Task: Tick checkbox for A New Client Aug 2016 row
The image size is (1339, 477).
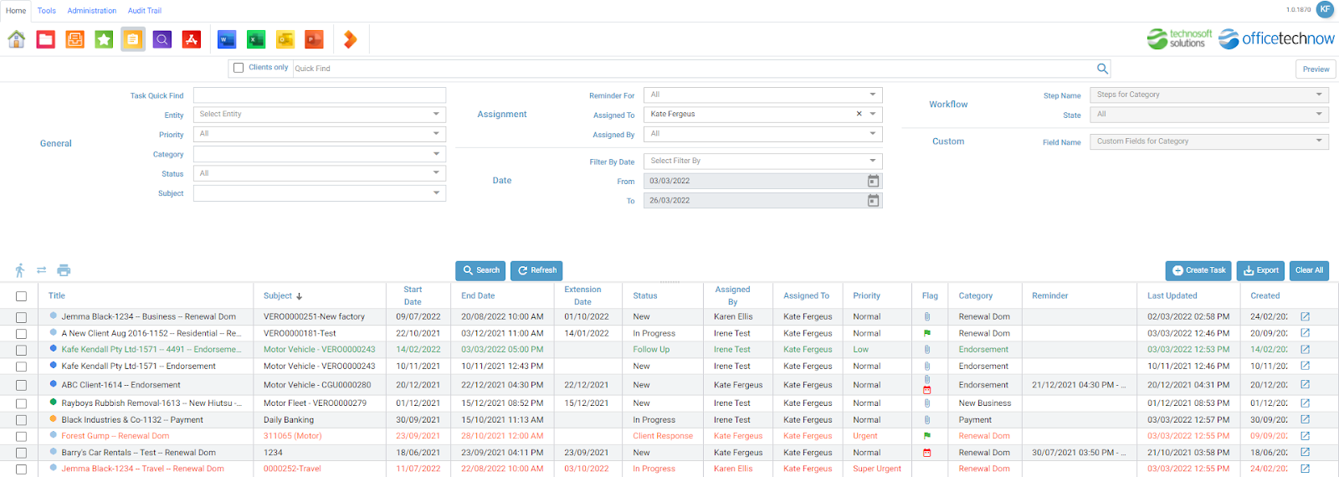Action: tap(21, 334)
